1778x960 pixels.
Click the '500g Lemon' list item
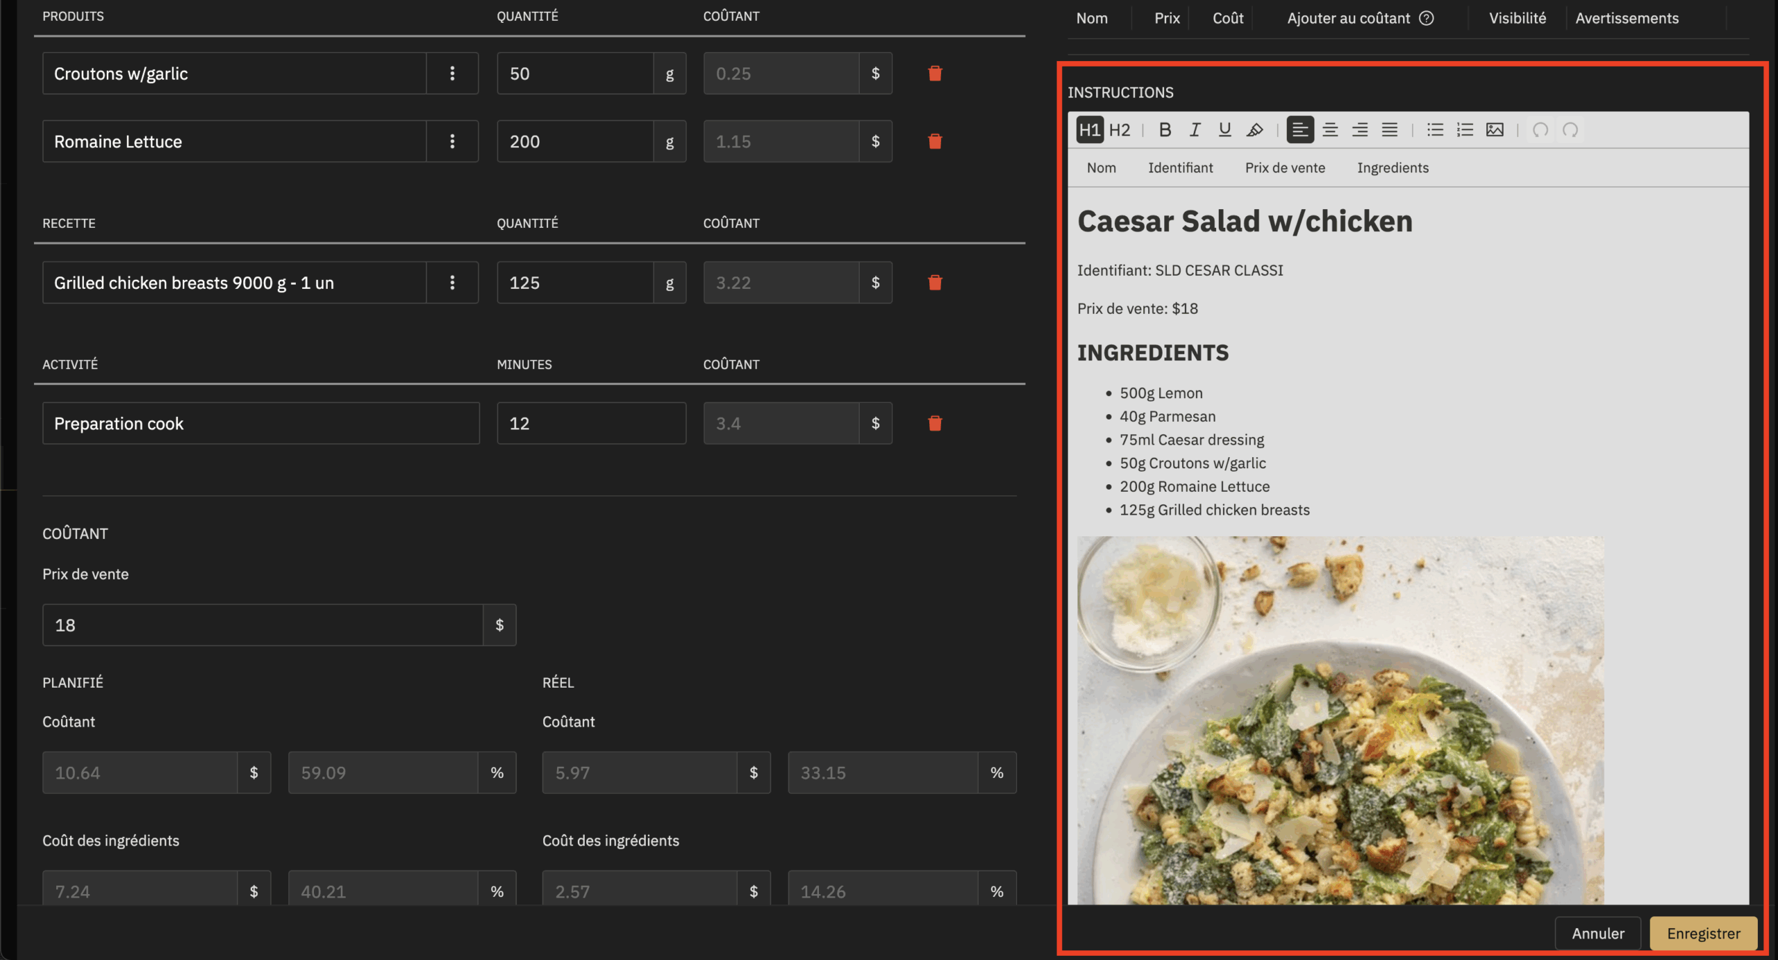1161,392
